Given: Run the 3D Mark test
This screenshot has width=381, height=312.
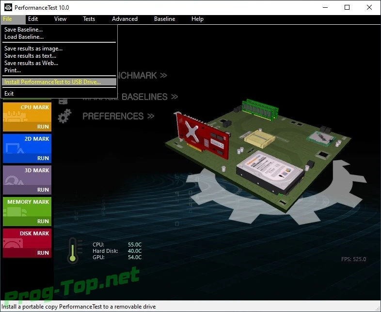Looking at the screenshot, I should 27,180.
